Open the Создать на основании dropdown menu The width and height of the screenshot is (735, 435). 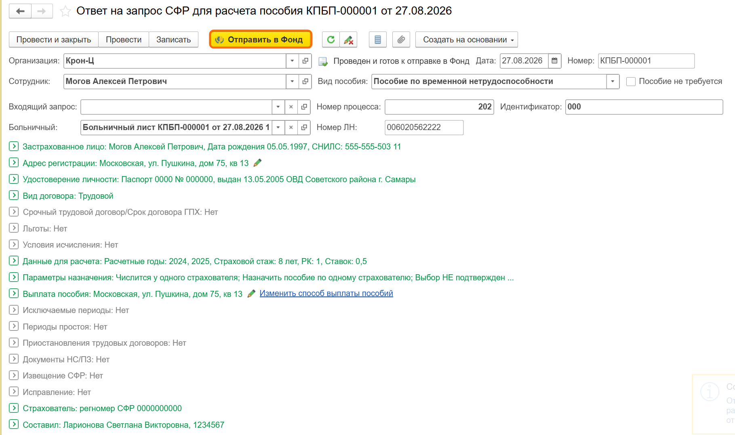pyautogui.click(x=467, y=40)
